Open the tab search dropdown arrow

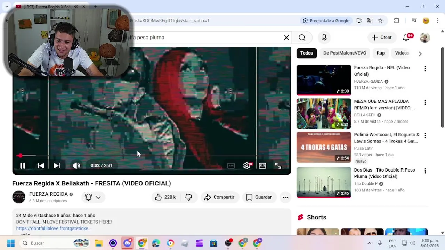pyautogui.click(x=7, y=7)
